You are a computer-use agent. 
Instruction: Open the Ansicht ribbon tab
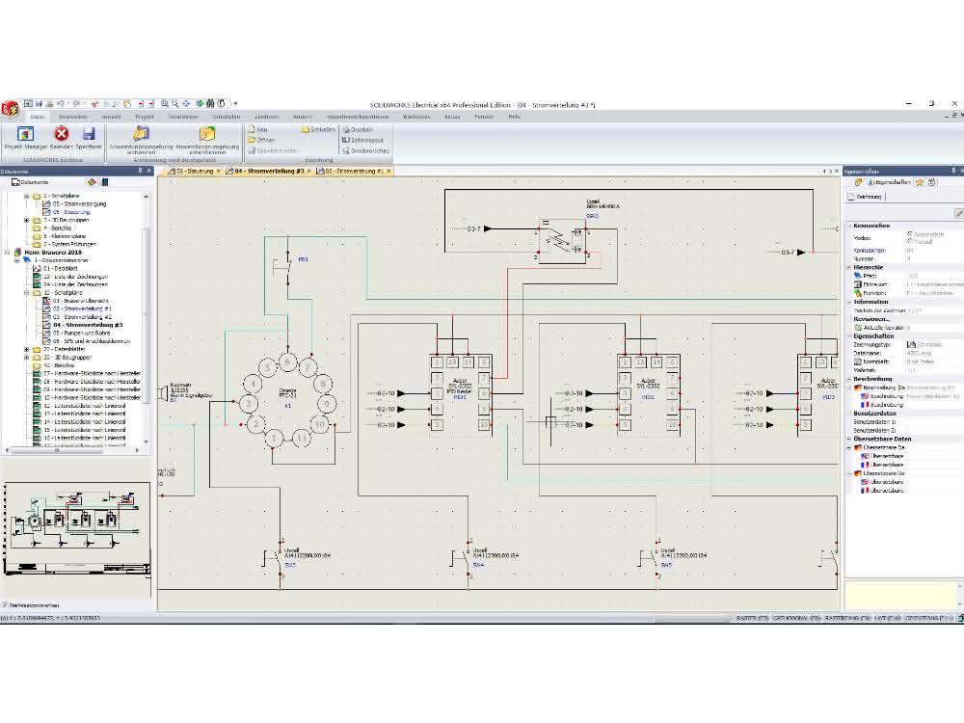[x=111, y=117]
